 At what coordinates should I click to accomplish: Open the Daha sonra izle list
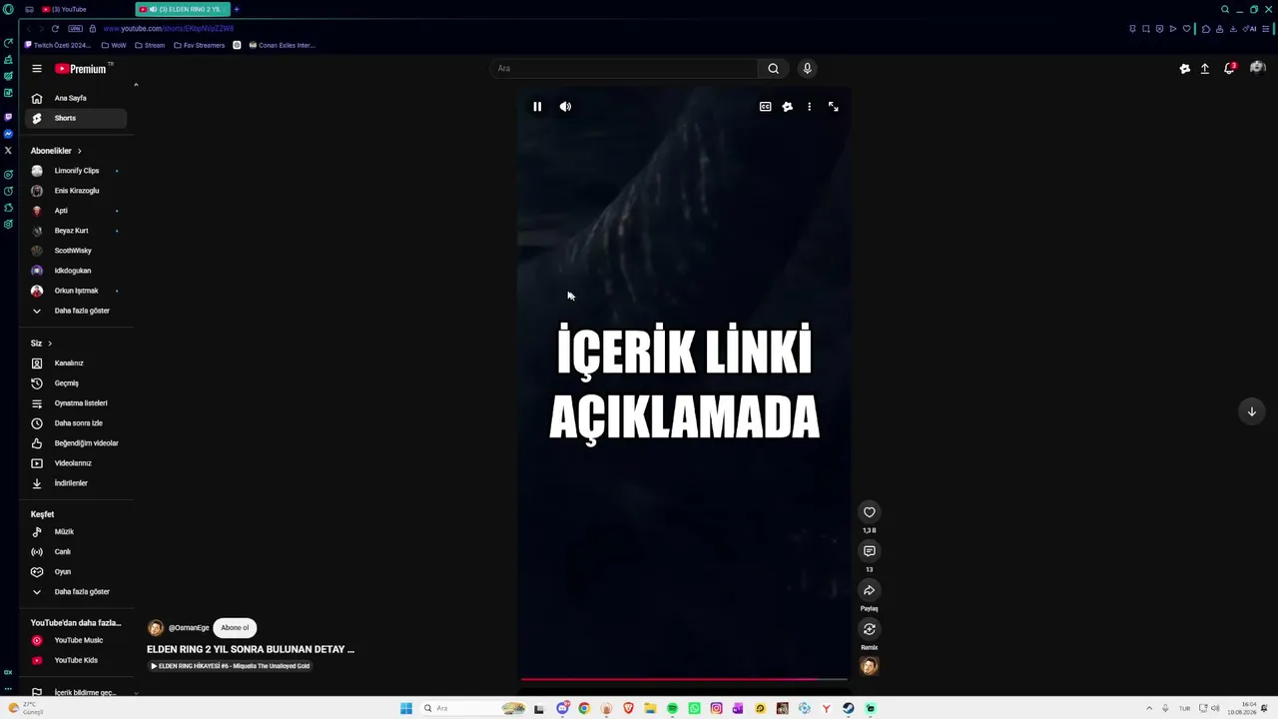[x=78, y=423]
